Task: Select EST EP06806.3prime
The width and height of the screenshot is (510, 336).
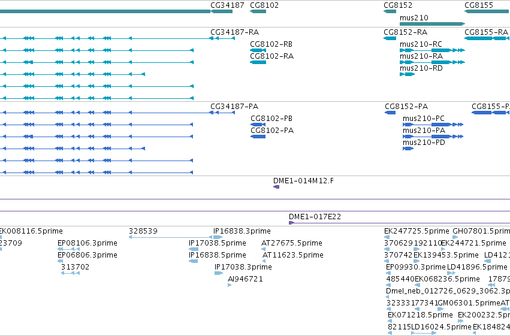Action: click(x=60, y=261)
